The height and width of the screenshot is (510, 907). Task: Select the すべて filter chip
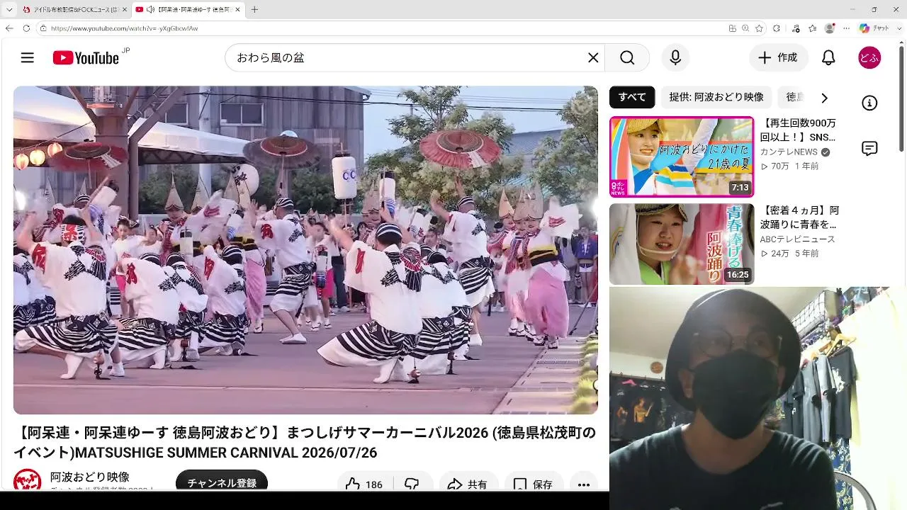pyautogui.click(x=632, y=97)
